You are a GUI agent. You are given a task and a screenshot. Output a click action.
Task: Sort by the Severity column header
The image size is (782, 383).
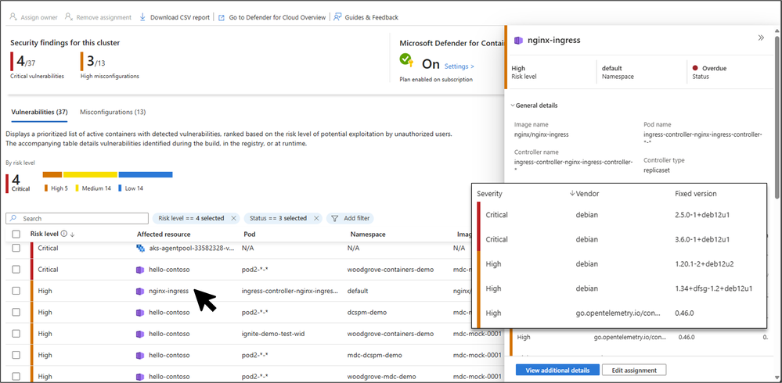(x=489, y=194)
